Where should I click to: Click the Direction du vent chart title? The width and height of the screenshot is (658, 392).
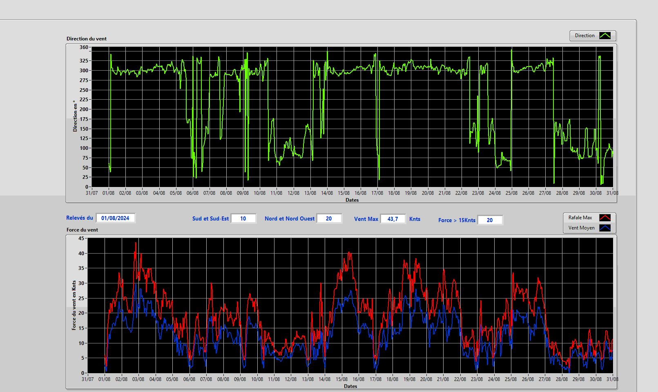coord(87,39)
